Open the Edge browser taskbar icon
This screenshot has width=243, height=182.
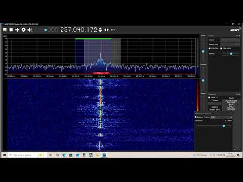tap(64, 155)
